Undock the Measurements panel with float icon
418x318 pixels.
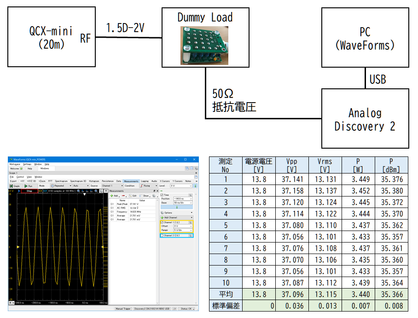point(154,191)
